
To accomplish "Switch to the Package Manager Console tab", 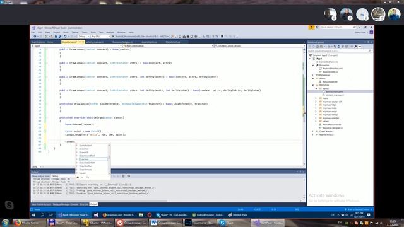I will [x=66, y=204].
